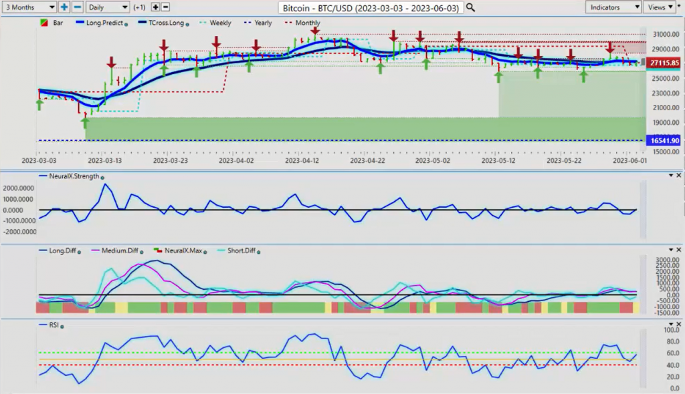
Task: Click the magnifier search icon
Action: [x=470, y=7]
